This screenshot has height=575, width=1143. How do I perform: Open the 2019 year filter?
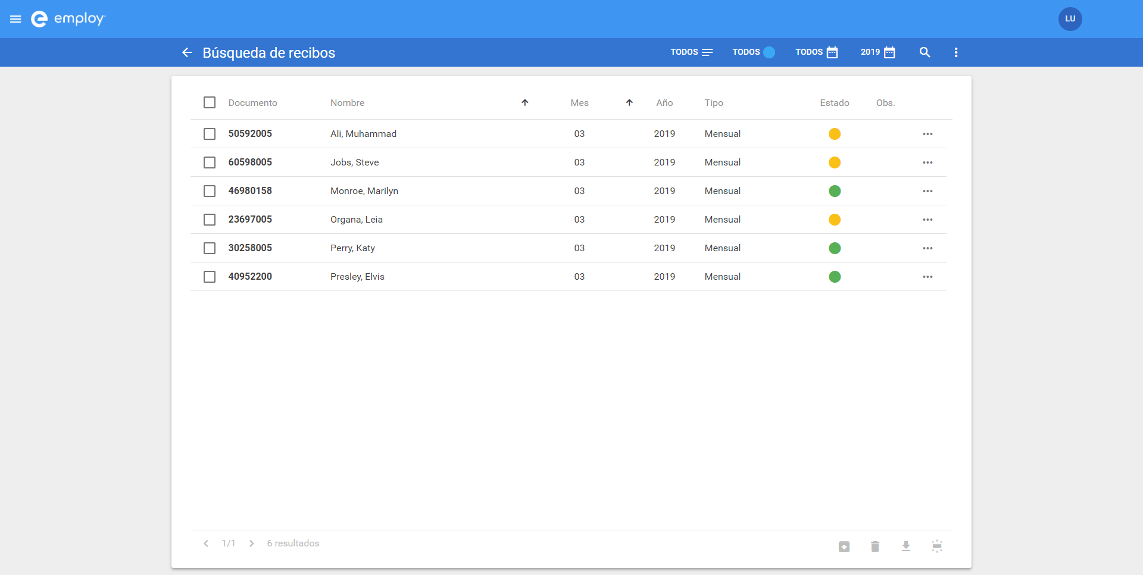(x=878, y=52)
